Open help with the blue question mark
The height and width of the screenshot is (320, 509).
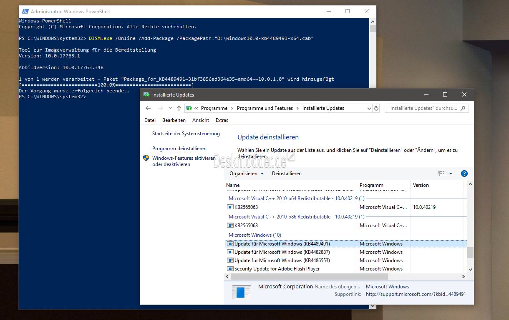[x=464, y=174]
